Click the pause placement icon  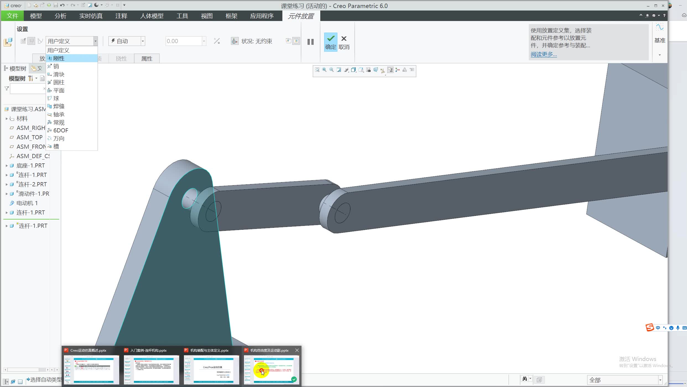tap(310, 42)
